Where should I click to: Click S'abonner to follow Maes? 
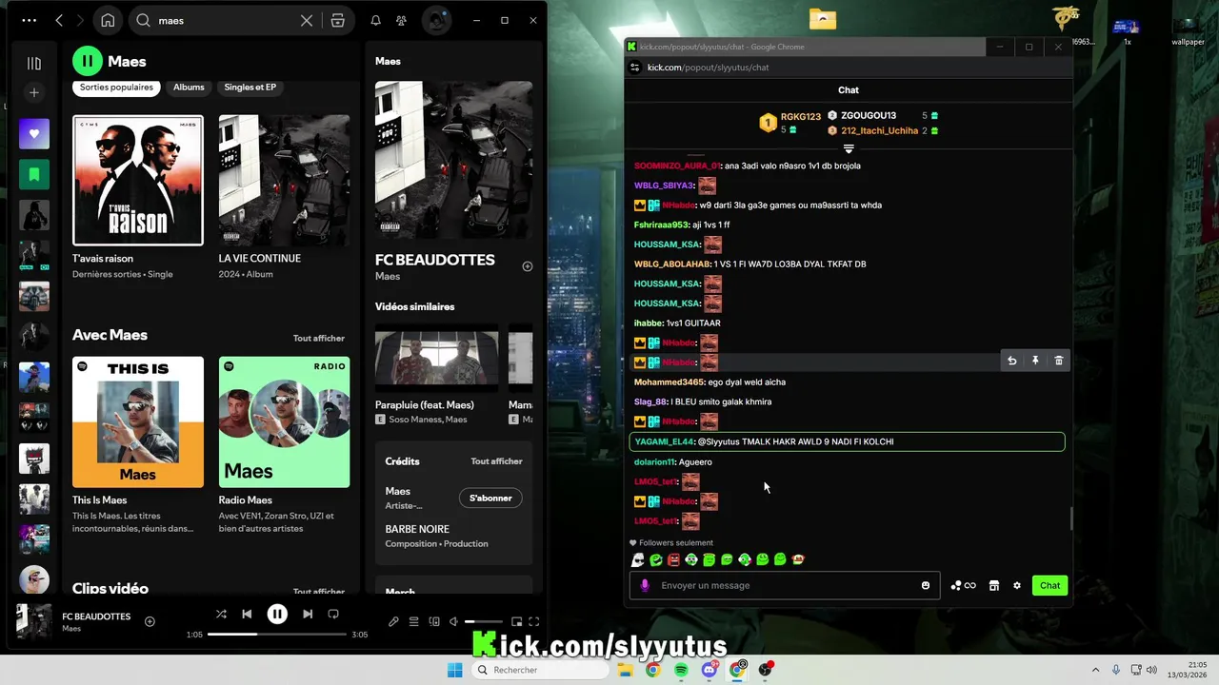[x=490, y=498]
